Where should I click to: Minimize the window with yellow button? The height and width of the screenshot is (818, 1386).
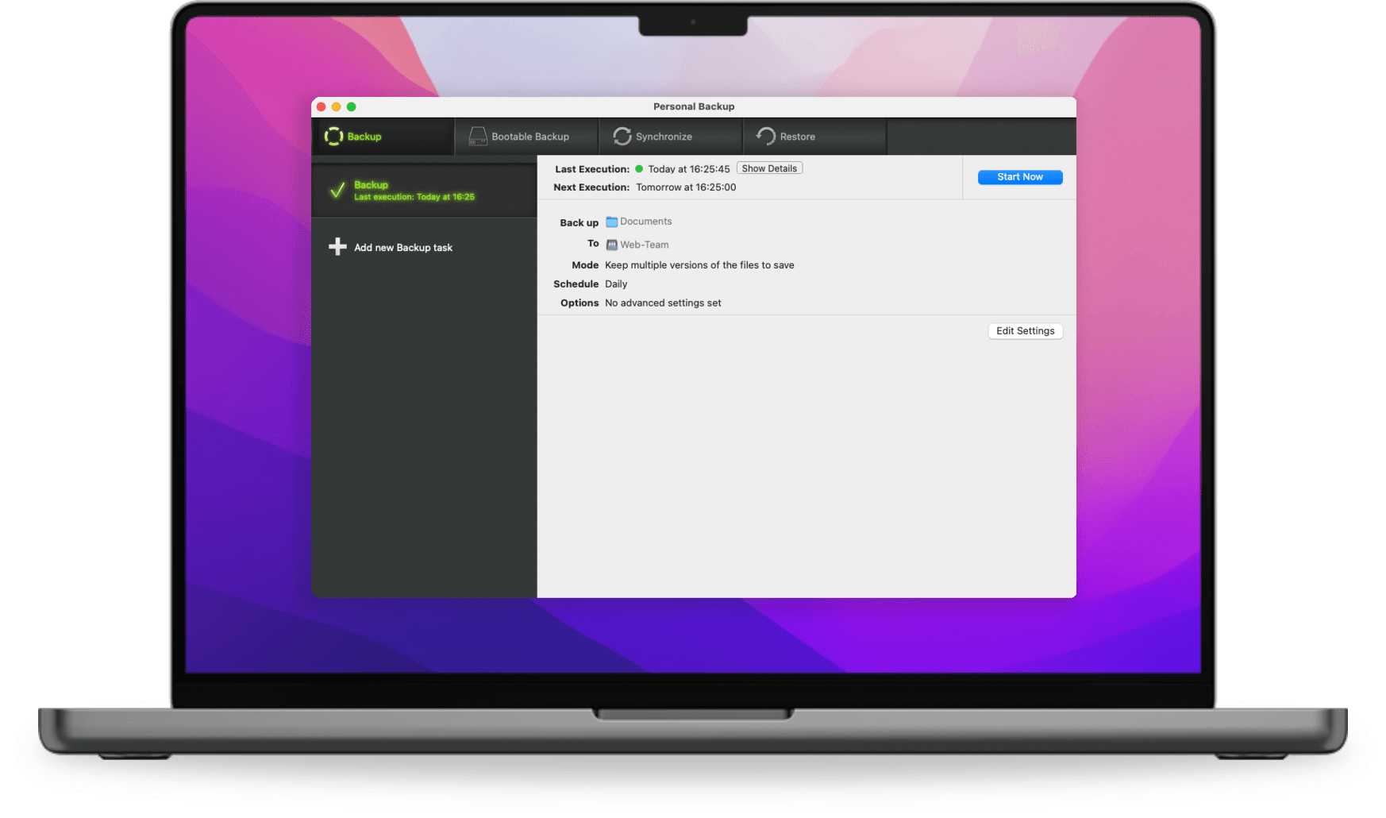click(x=336, y=106)
